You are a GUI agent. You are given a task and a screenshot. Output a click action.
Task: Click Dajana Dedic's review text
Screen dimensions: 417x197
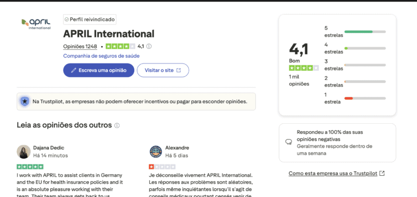point(69,185)
